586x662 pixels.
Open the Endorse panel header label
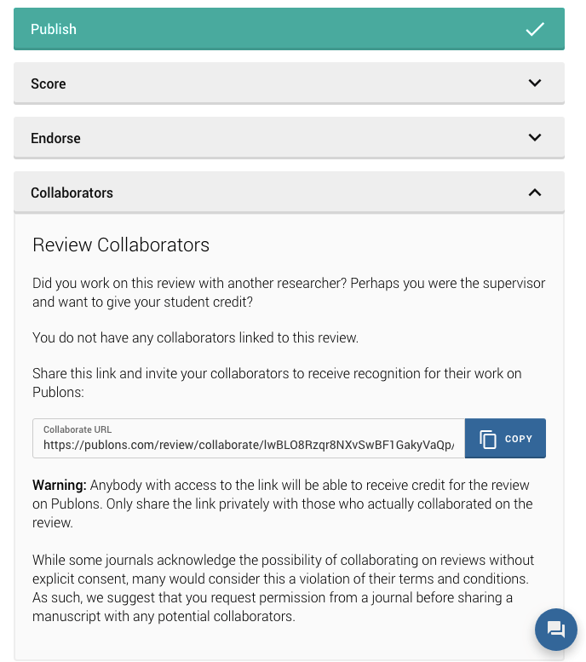click(x=55, y=139)
